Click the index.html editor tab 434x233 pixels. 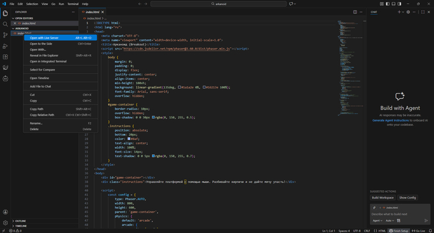pyautogui.click(x=92, y=12)
